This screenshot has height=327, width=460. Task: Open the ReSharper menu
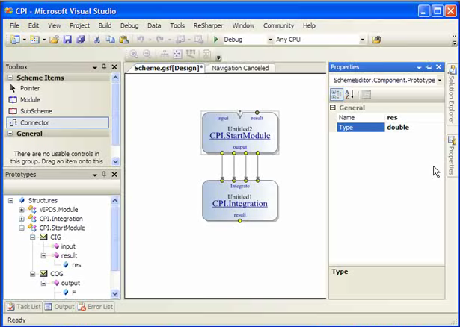pyautogui.click(x=208, y=25)
